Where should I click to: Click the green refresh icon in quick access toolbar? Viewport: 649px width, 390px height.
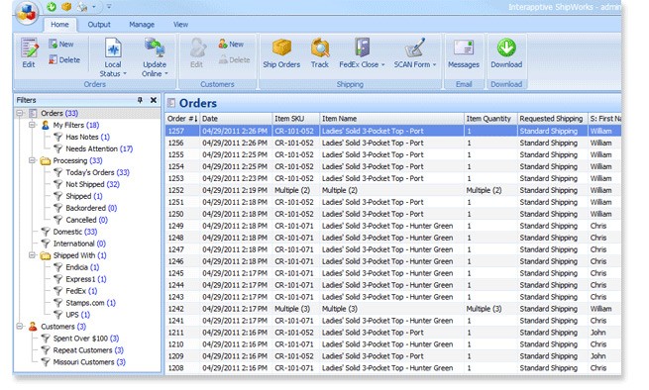[x=52, y=6]
